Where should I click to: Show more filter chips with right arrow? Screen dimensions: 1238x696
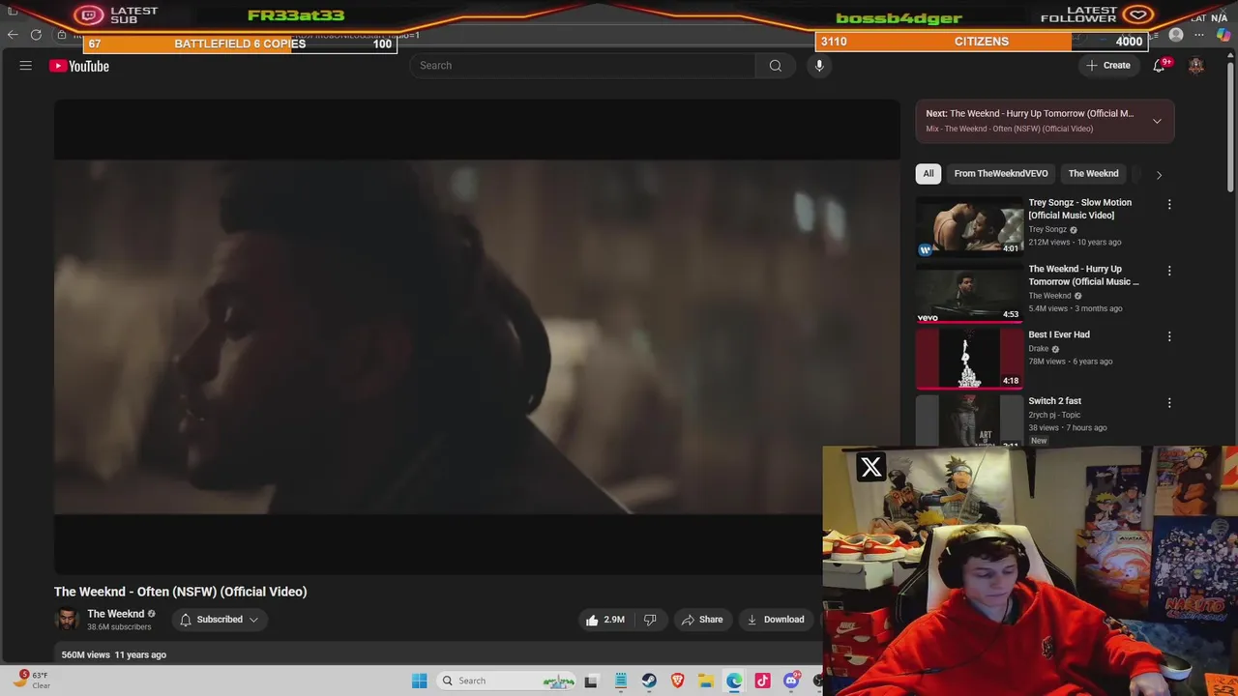[x=1159, y=175]
